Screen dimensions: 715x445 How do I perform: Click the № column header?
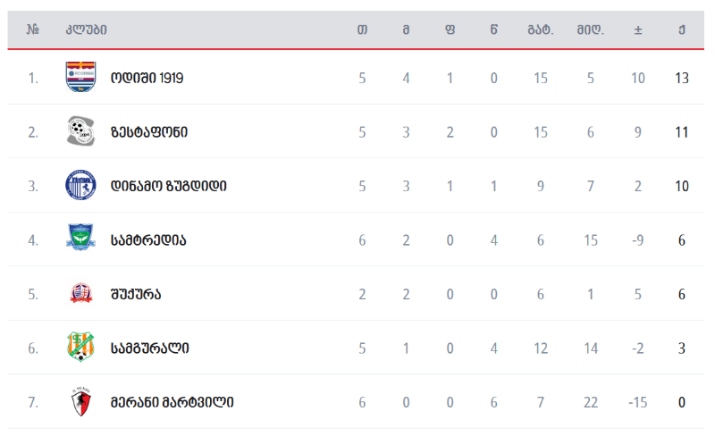click(32, 29)
